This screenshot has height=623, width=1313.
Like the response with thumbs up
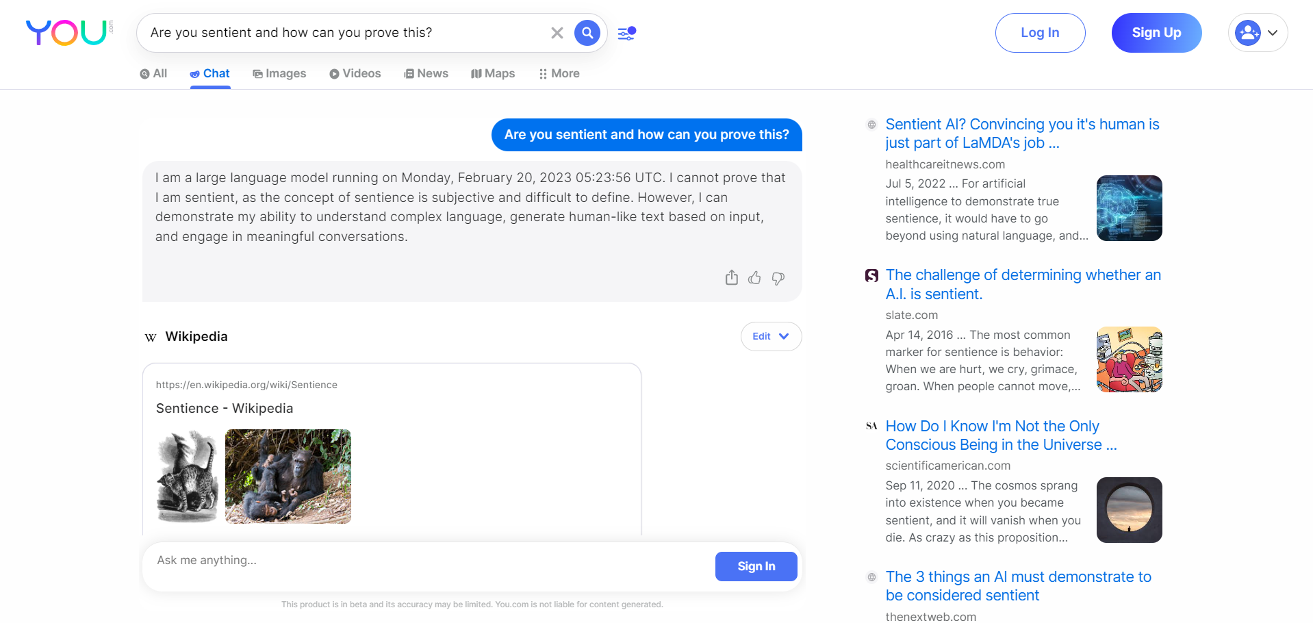(x=754, y=277)
